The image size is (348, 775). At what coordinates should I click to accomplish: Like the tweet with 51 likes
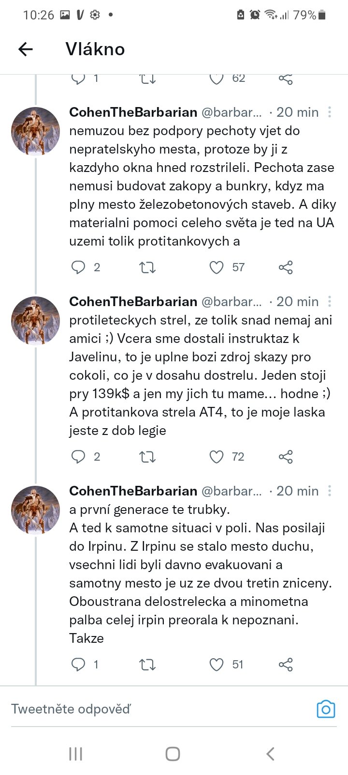[x=217, y=665]
